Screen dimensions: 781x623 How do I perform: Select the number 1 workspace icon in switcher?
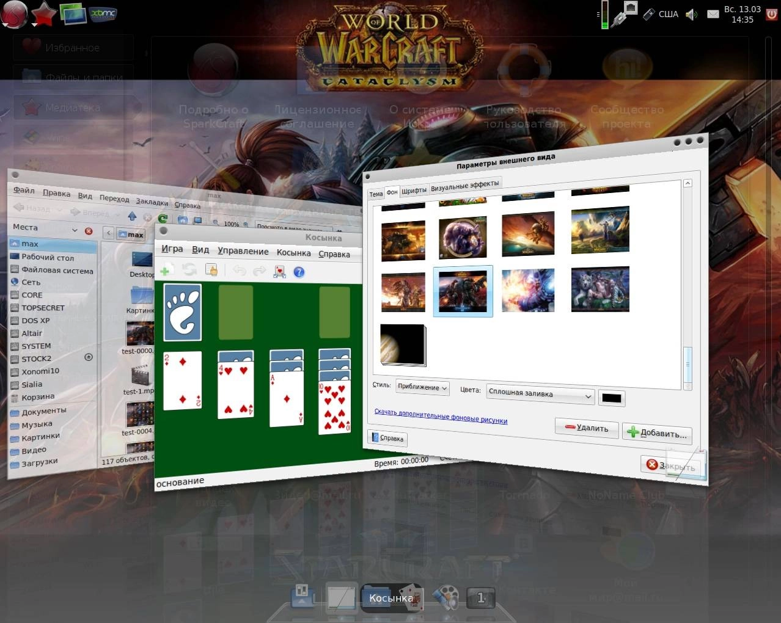pyautogui.click(x=480, y=598)
